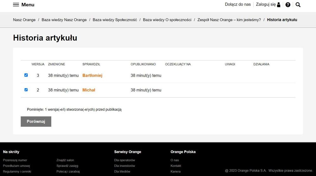Click Dołącz do nas link
This screenshot has height=176, width=316.
click(x=237, y=4)
